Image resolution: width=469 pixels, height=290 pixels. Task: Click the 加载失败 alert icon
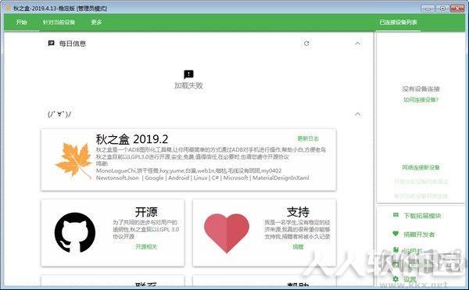(x=188, y=74)
